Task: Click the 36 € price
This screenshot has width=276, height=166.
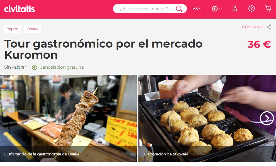Action: (x=259, y=44)
